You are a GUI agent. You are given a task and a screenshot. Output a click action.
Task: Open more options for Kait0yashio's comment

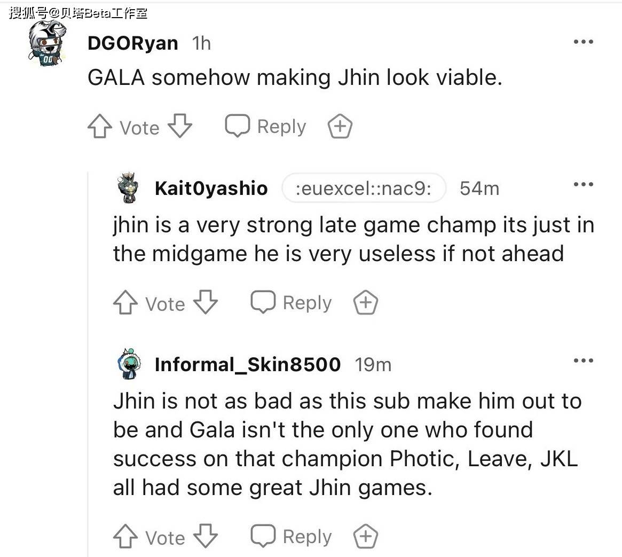583,185
